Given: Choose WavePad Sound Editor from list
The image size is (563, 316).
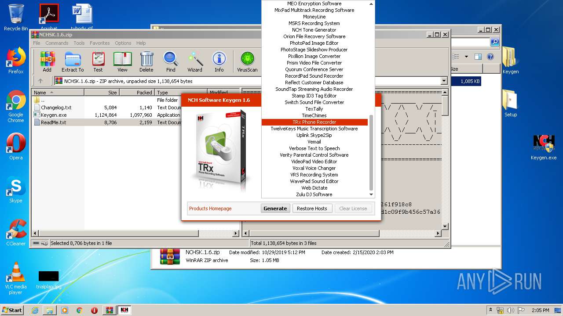Looking at the screenshot, I should (x=314, y=181).
